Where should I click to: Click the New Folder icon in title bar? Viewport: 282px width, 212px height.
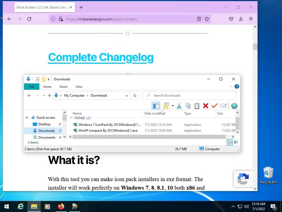click(43, 79)
